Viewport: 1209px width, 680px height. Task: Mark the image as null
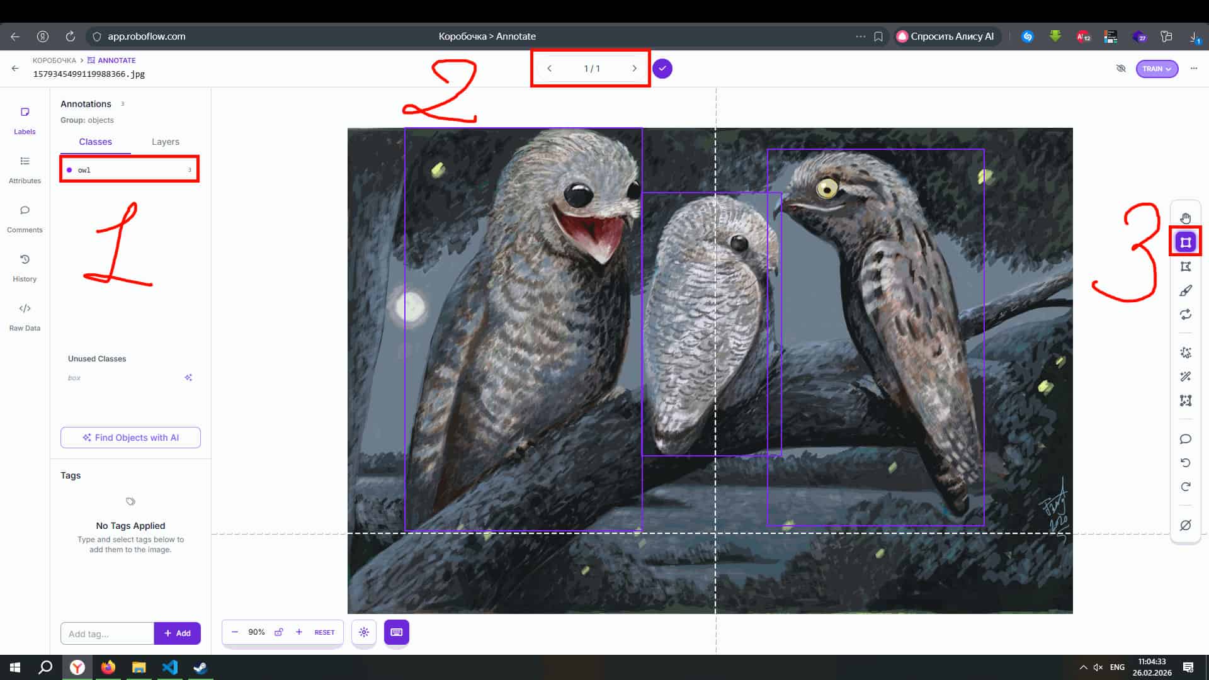(1186, 525)
